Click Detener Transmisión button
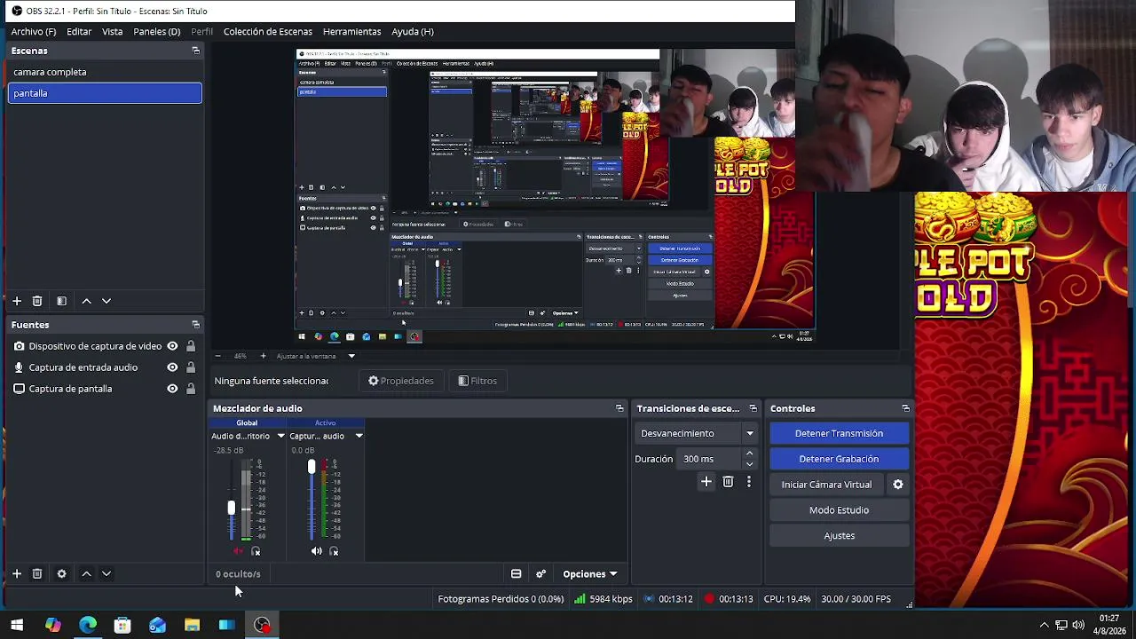This screenshot has height=639, width=1136. tap(839, 433)
